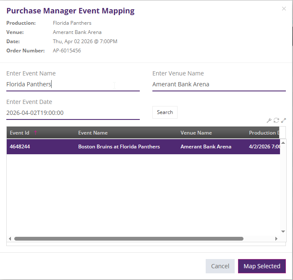Screen dimensions: 293x280
Task: Click Search button
Action: [165, 112]
